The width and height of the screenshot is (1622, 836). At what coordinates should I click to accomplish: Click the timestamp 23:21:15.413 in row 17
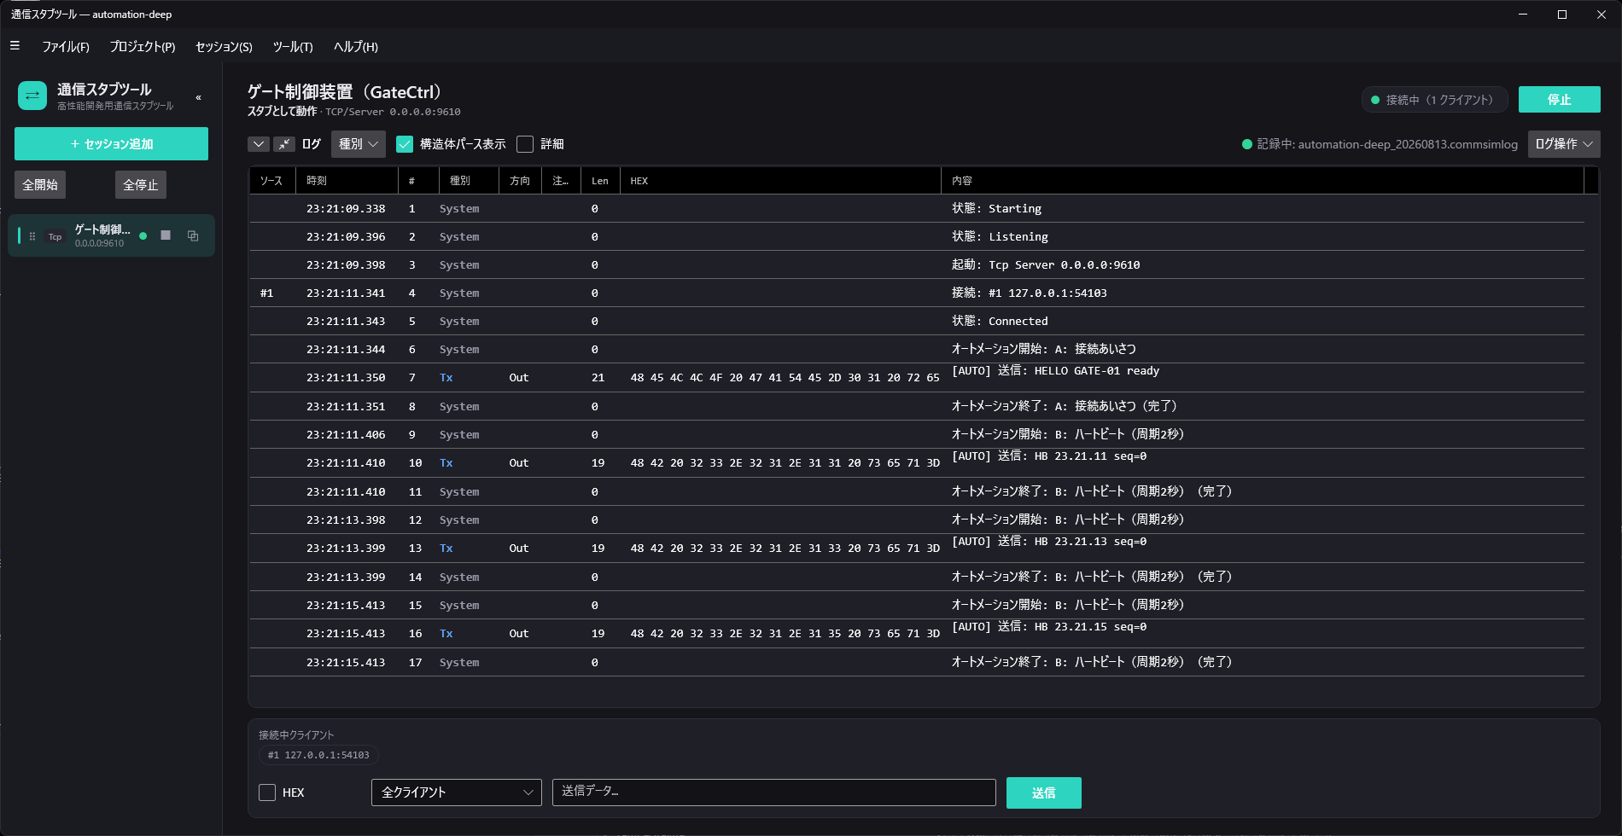pyautogui.click(x=346, y=662)
